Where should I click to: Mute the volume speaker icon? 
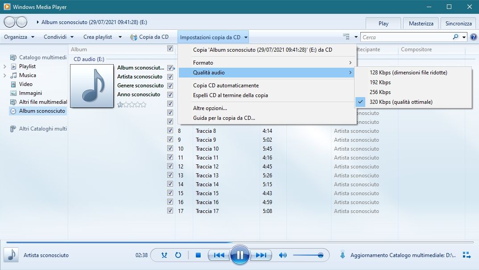[x=283, y=255]
